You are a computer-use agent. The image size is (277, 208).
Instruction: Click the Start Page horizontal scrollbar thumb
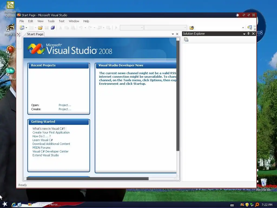(87, 179)
